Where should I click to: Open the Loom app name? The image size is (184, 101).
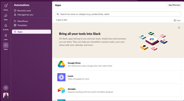click(x=70, y=76)
